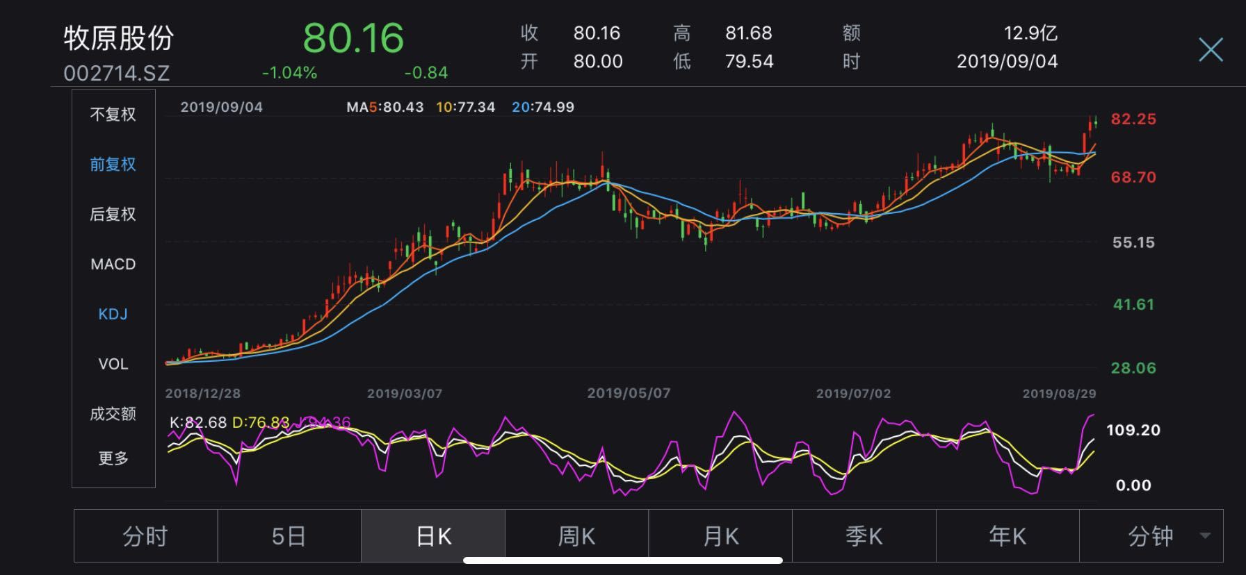Click the price change -0.84
This screenshot has height=575, width=1246.
pos(426,73)
